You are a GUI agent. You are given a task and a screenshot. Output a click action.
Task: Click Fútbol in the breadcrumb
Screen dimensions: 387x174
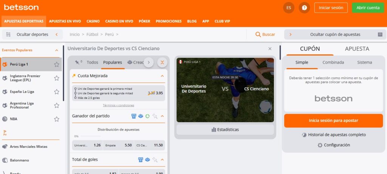92,34
